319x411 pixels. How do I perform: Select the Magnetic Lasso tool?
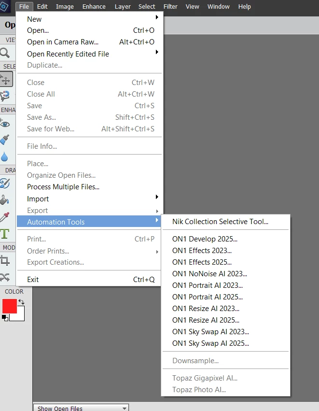pos(5,96)
